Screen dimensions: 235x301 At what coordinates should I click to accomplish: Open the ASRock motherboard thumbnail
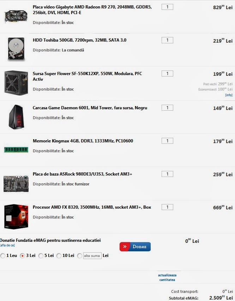tap(16, 184)
